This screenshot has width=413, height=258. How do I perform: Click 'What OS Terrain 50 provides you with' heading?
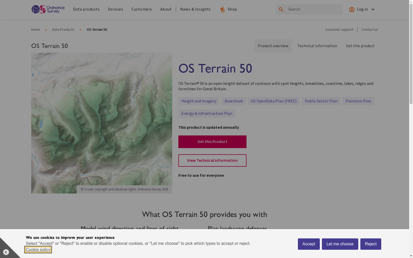pyautogui.click(x=204, y=214)
